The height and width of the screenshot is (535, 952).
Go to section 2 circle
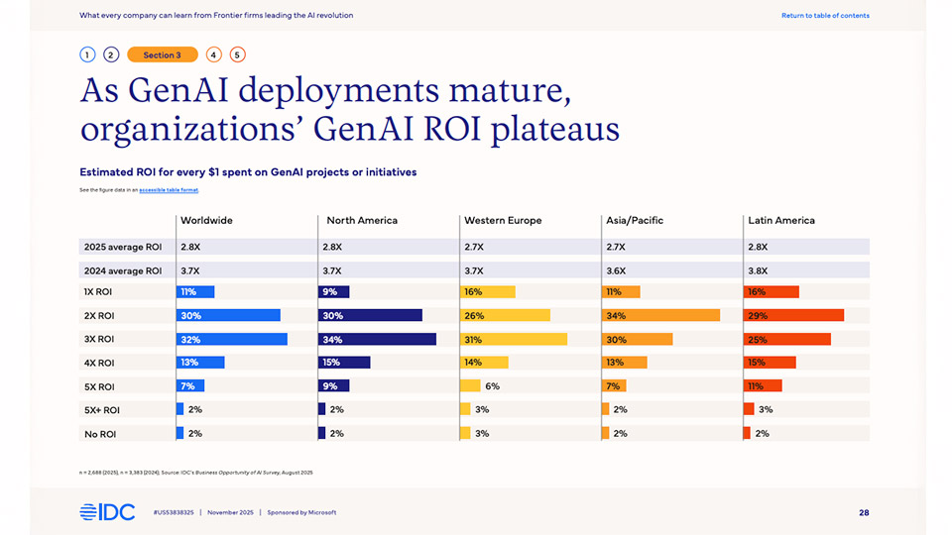(110, 54)
